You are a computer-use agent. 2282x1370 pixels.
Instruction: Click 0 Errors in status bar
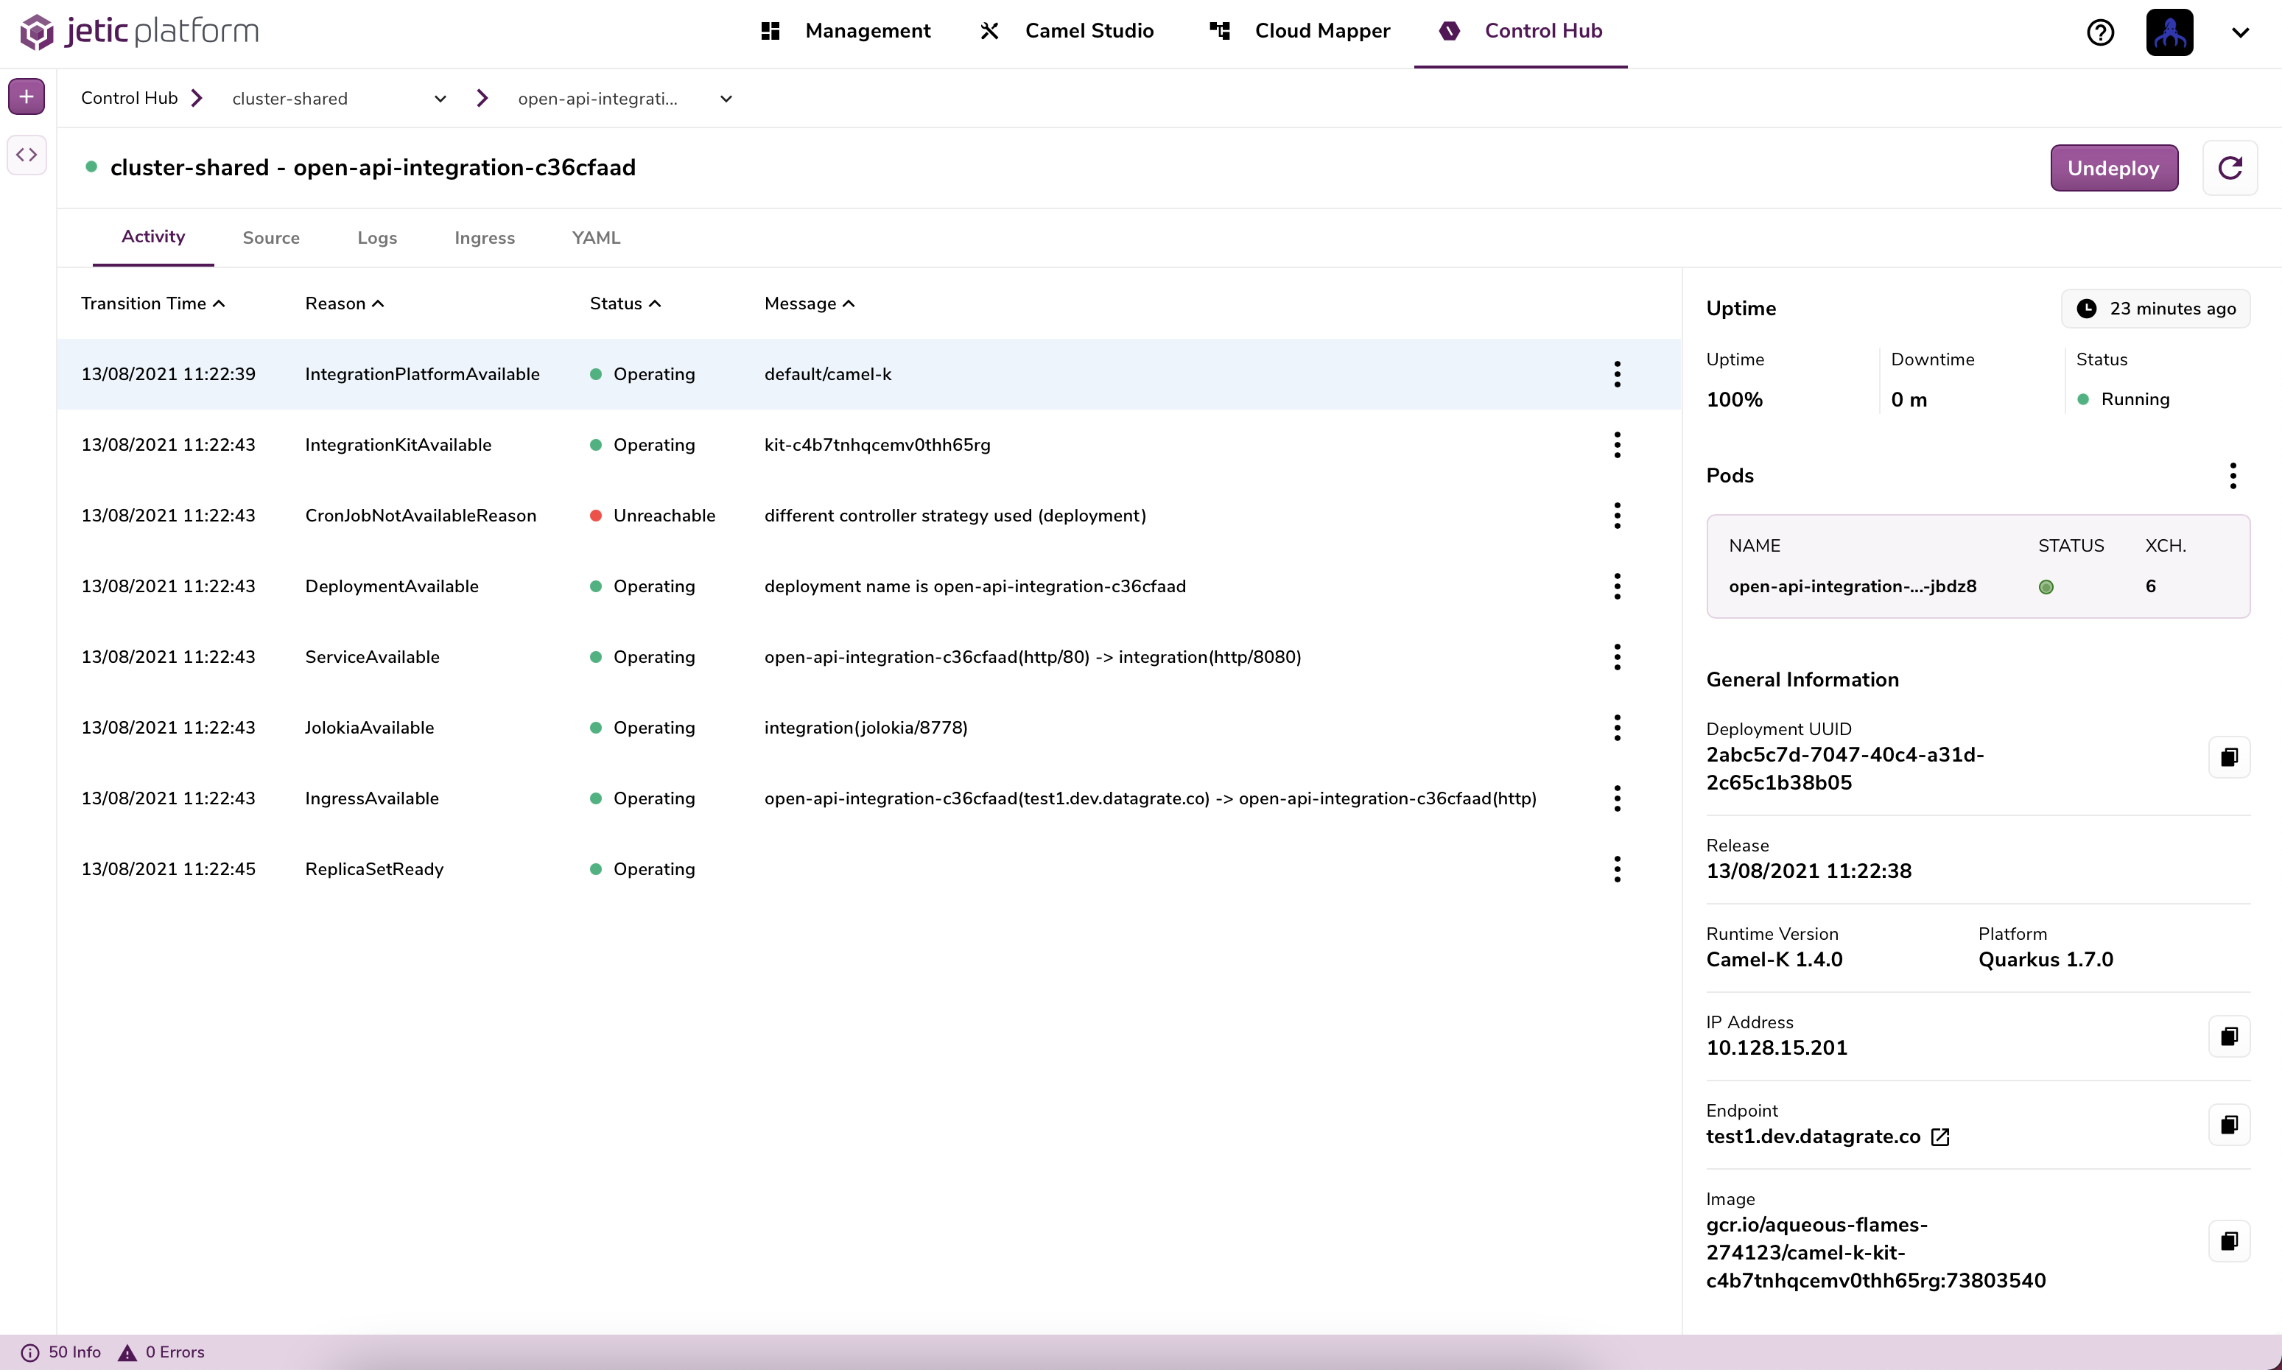[x=175, y=1352]
